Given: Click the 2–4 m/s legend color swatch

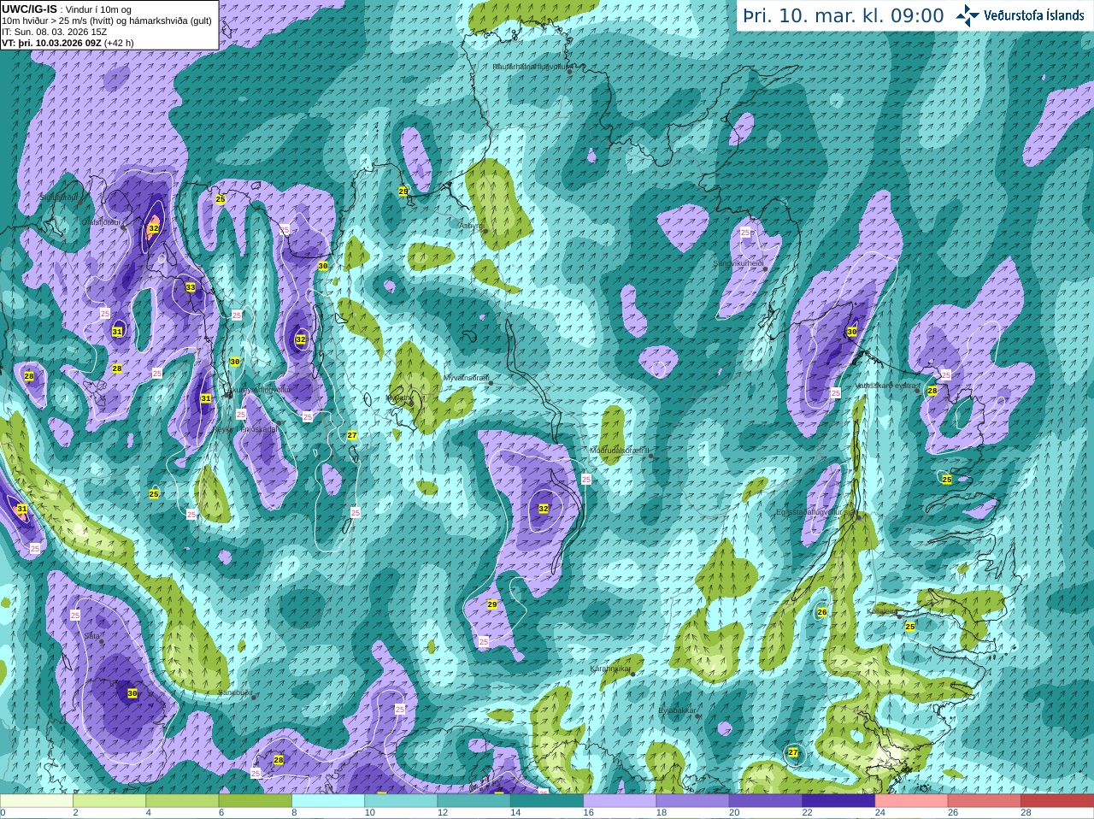Looking at the screenshot, I should pyautogui.click(x=109, y=801).
